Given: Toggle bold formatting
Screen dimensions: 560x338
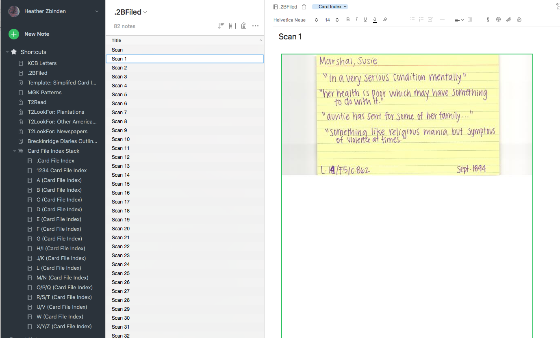Looking at the screenshot, I should coord(347,19).
